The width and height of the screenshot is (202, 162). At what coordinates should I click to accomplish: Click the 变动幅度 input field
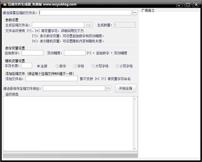pos(75,53)
